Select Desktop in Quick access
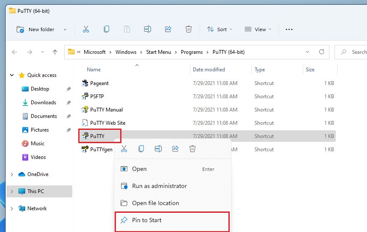 40,89
